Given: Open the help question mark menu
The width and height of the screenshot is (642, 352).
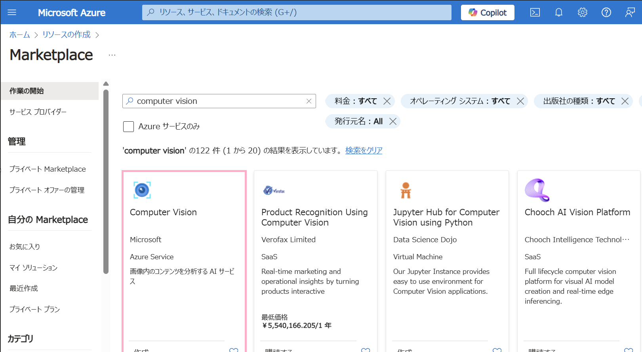Looking at the screenshot, I should 606,12.
